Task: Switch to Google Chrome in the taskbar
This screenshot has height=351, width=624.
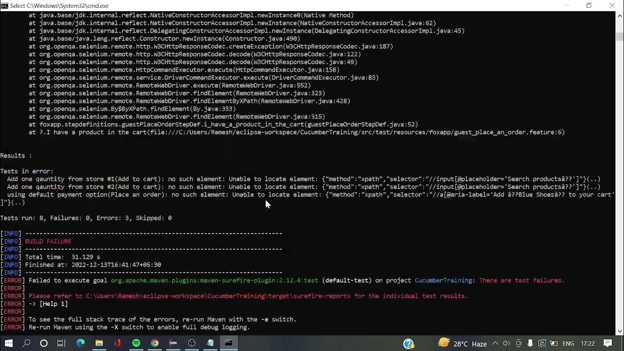Action: pos(155,343)
